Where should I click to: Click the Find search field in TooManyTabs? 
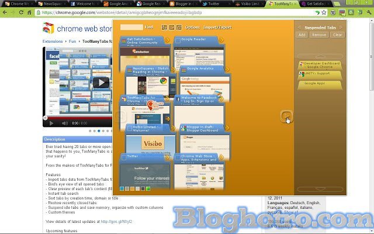(x=131, y=27)
